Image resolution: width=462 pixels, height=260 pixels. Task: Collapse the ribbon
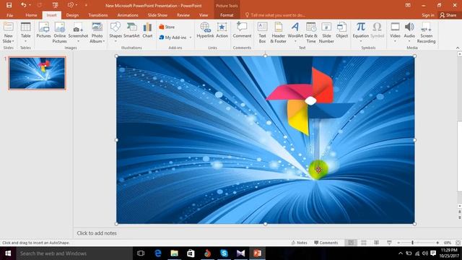click(458, 48)
